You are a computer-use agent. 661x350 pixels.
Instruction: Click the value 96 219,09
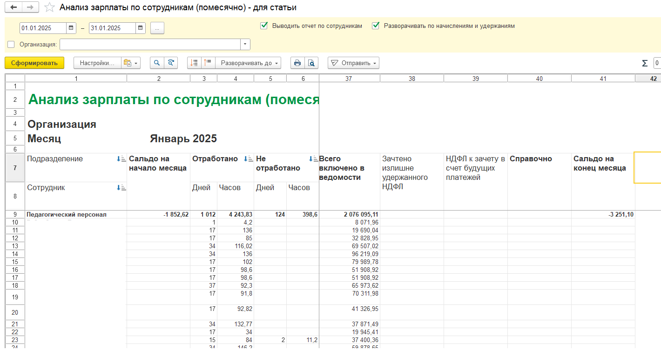tap(365, 254)
